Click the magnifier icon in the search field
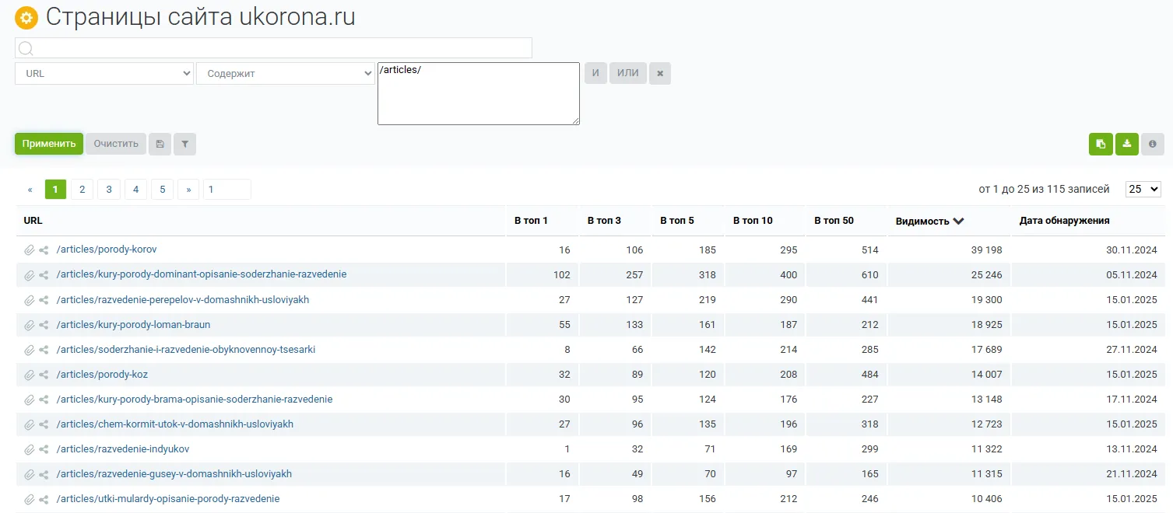This screenshot has width=1173, height=513. [x=26, y=48]
